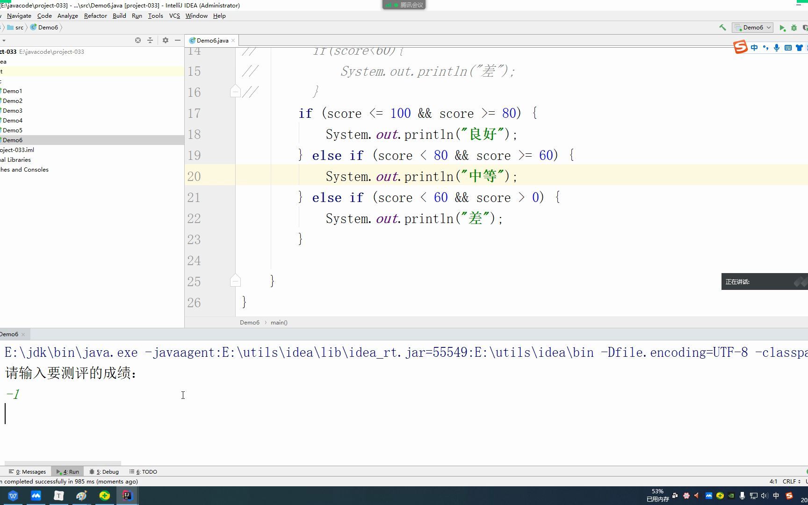The height and width of the screenshot is (505, 808).
Task: Run Demo6 with the green play icon
Action: pos(782,28)
